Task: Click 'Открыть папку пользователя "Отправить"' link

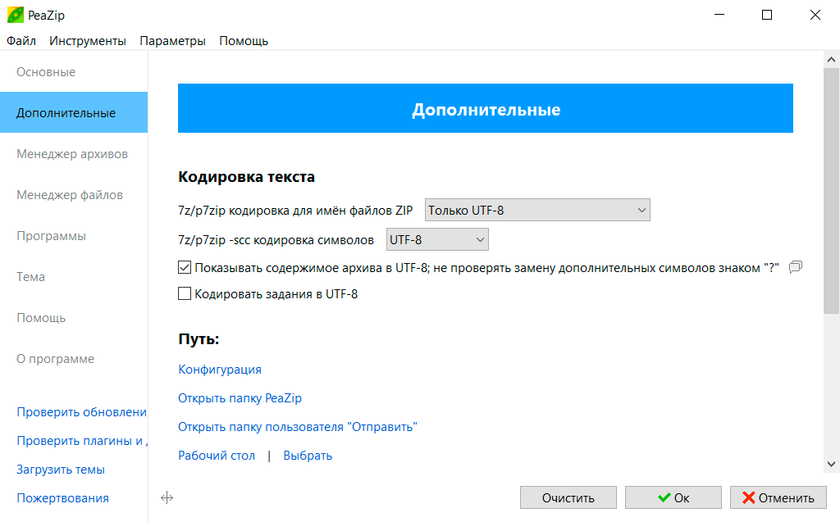Action: (297, 427)
